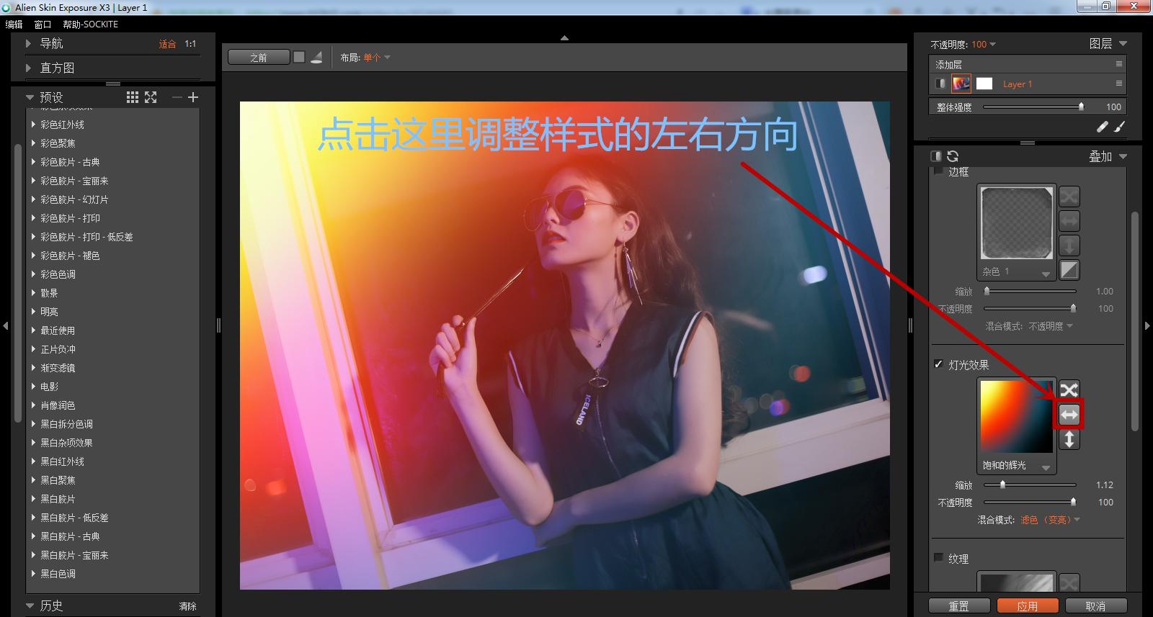Open the 叠加 panel menu arrow
This screenshot has width=1153, height=617.
click(1123, 156)
